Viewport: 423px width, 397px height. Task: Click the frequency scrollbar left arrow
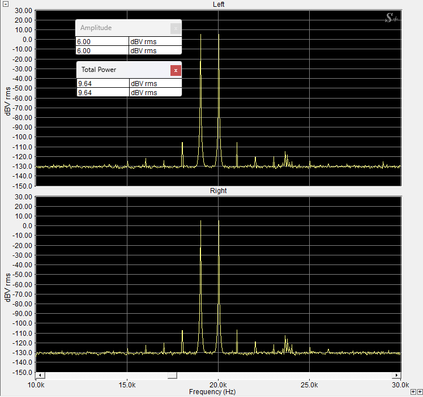[40, 375]
